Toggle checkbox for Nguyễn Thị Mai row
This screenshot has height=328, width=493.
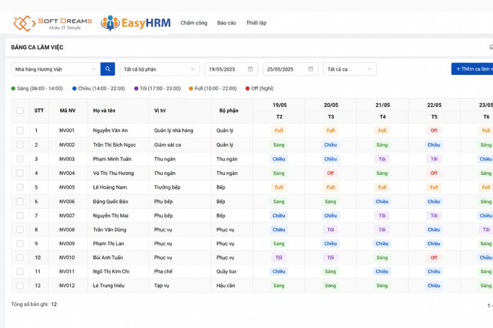coord(20,215)
